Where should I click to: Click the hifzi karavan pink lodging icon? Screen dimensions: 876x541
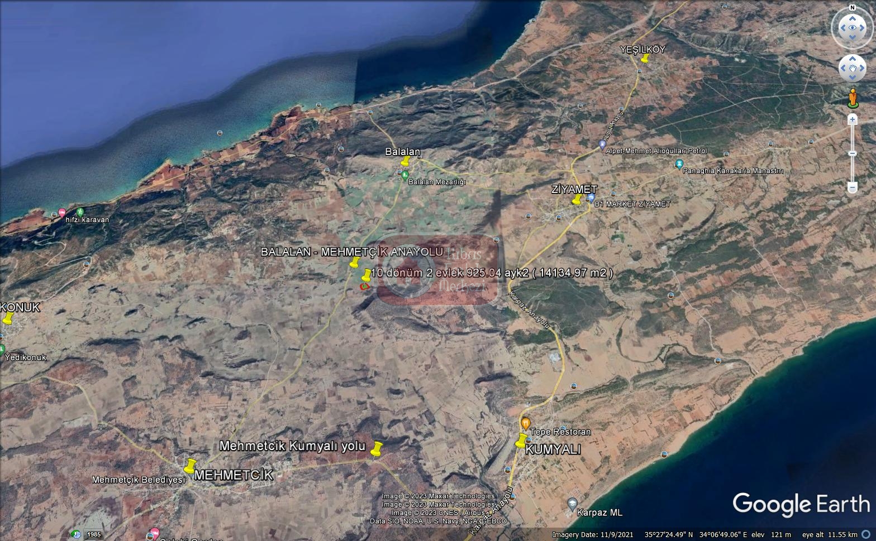coord(62,212)
